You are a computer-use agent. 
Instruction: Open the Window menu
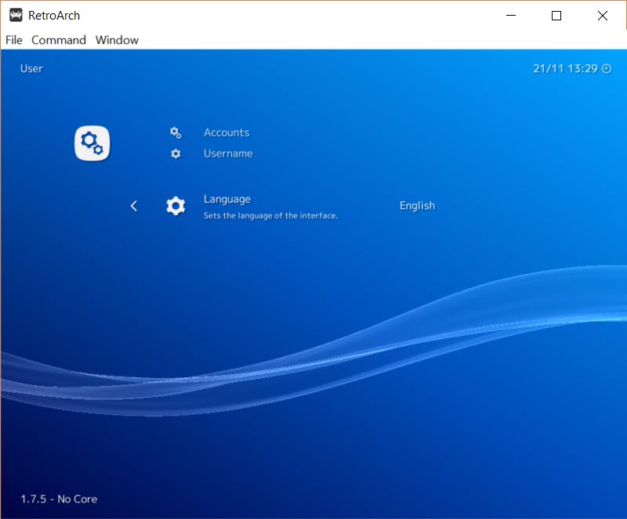tap(117, 40)
